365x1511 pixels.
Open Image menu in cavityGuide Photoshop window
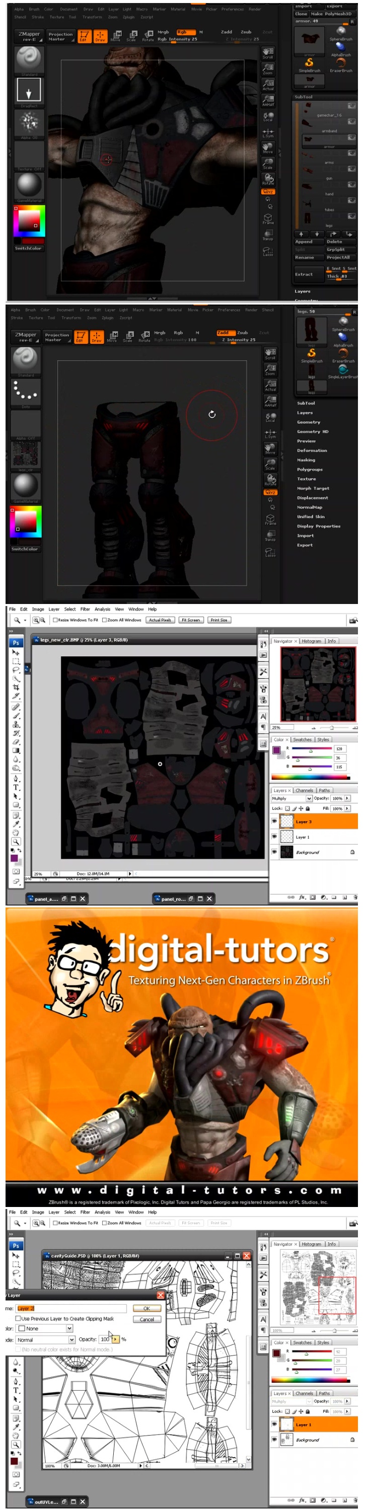click(x=38, y=1212)
